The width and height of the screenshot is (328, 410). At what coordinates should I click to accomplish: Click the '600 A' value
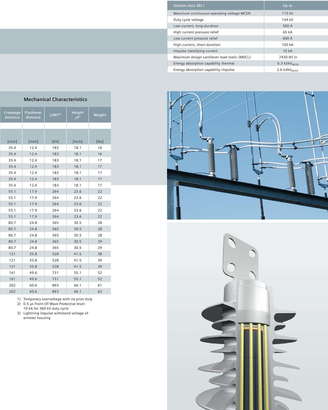(x=287, y=38)
